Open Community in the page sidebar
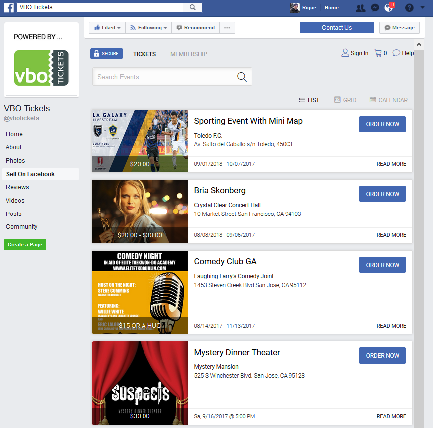Image resolution: width=433 pixels, height=428 pixels. 21,226
